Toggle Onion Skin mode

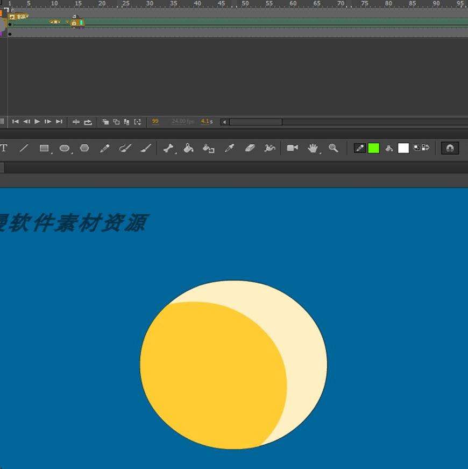(x=105, y=122)
